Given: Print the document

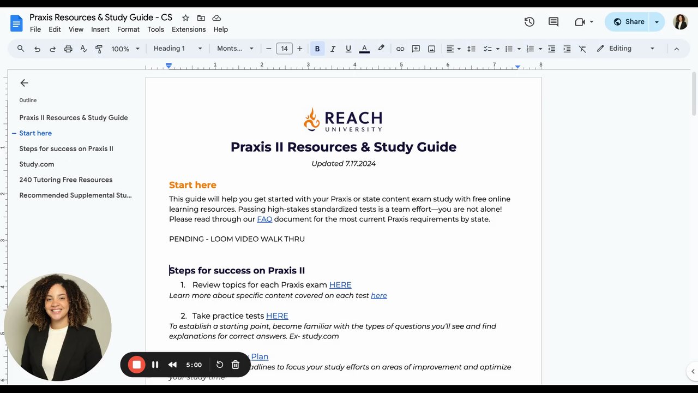Looking at the screenshot, I should coord(68,49).
